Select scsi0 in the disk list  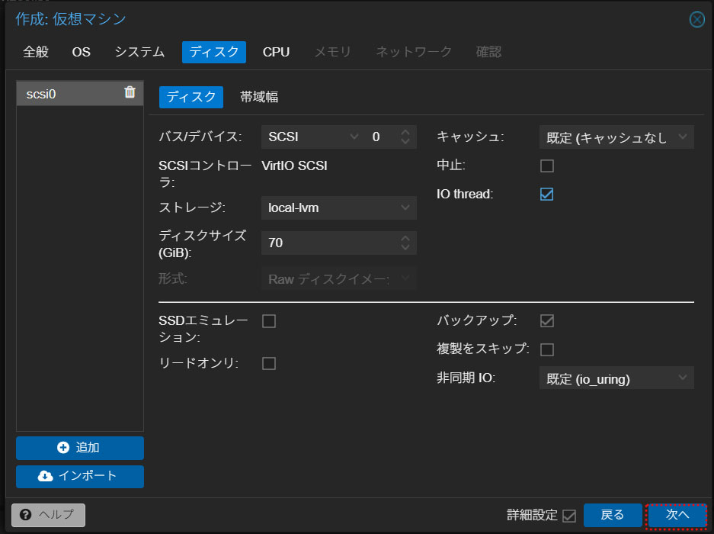pyautogui.click(x=69, y=94)
